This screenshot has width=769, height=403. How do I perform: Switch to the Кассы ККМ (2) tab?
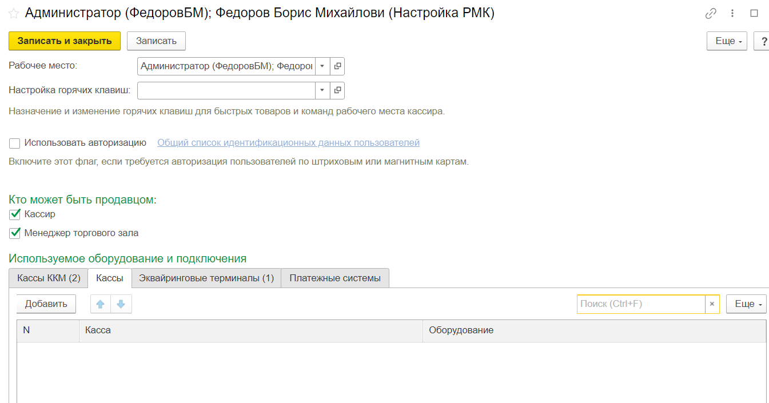tap(49, 278)
